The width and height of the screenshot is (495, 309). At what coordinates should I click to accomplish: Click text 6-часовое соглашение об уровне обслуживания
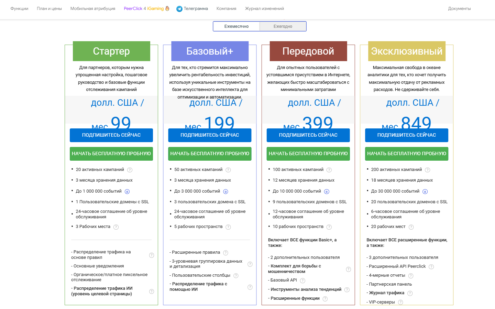click(x=406, y=214)
